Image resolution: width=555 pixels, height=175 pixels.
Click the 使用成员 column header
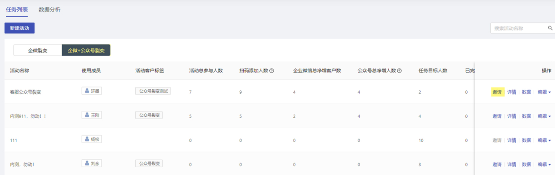click(x=91, y=71)
